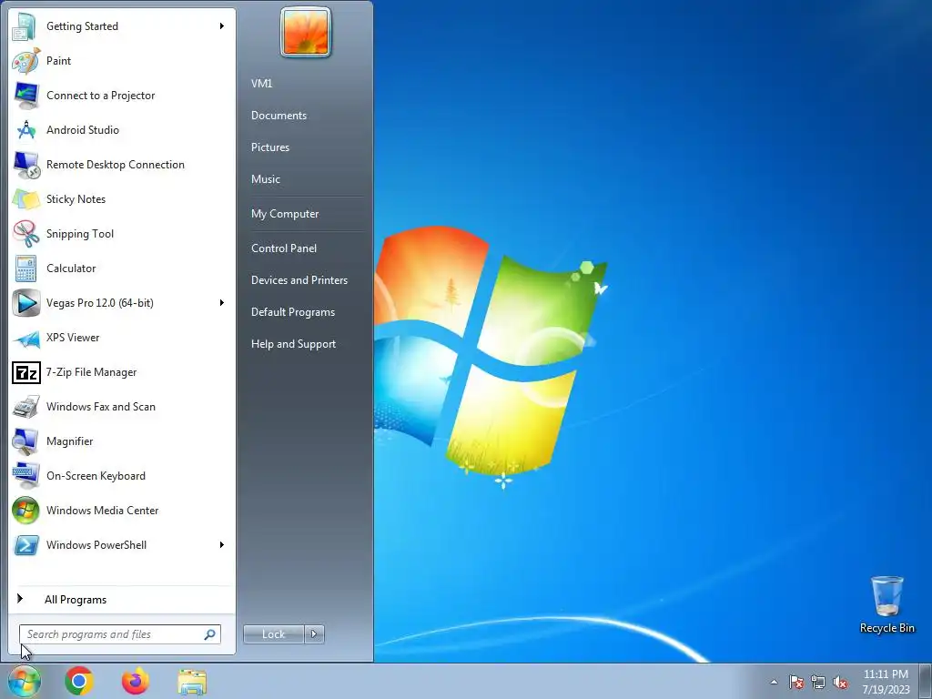Screen dimensions: 932x699
Task: Click the user account picture thumbnail
Action: pyautogui.click(x=306, y=33)
